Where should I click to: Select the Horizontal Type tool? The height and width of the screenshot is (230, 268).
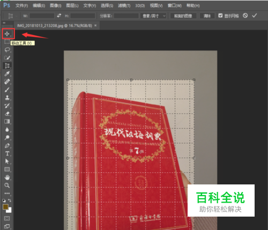coord(7,153)
